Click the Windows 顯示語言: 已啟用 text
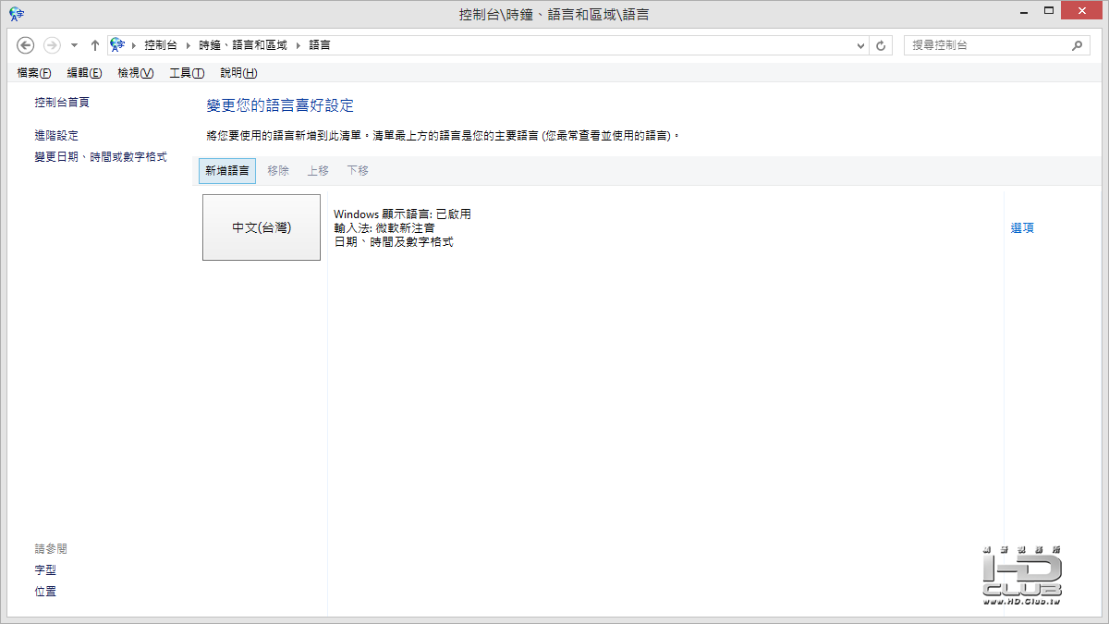This screenshot has height=624, width=1109. 402,214
